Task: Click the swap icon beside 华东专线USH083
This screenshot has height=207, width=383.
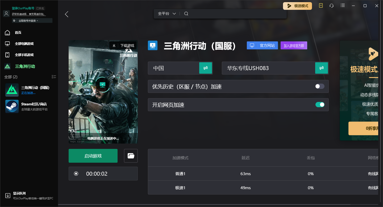Action: click(322, 68)
